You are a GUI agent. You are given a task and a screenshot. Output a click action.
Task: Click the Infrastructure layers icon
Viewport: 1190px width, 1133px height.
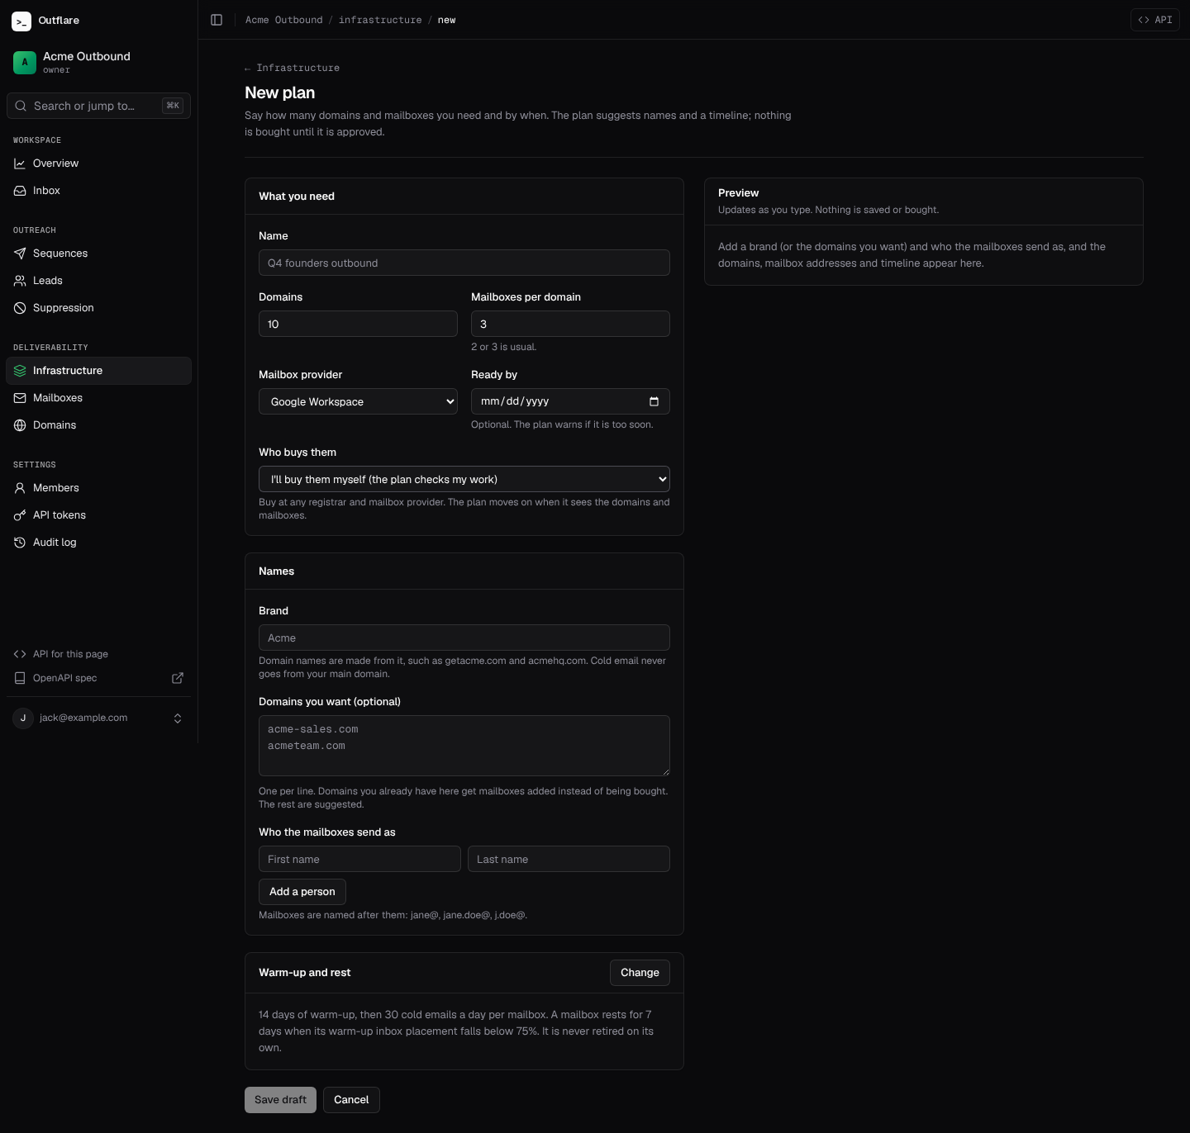pyautogui.click(x=20, y=371)
